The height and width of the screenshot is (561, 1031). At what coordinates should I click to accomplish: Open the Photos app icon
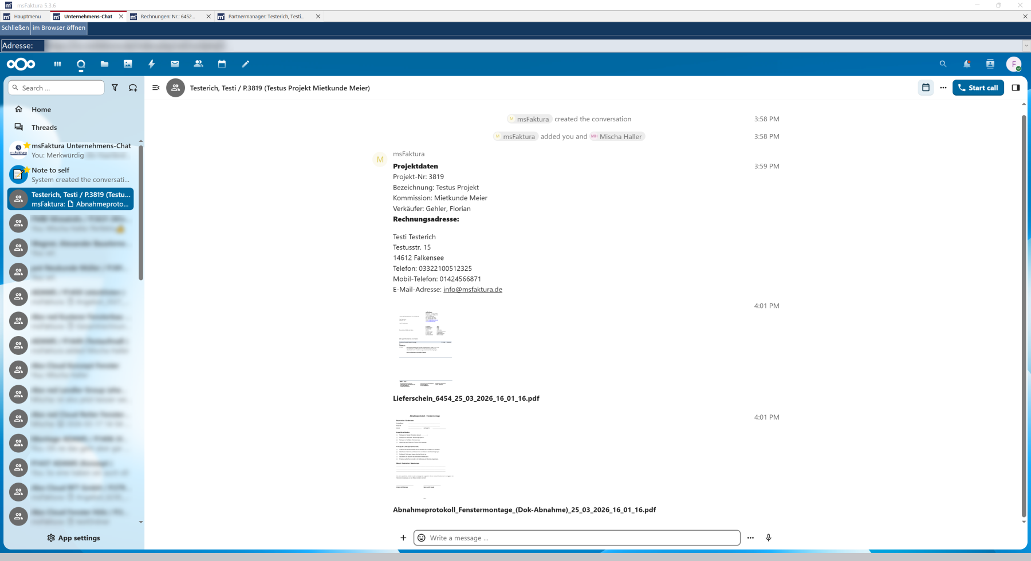click(x=128, y=64)
